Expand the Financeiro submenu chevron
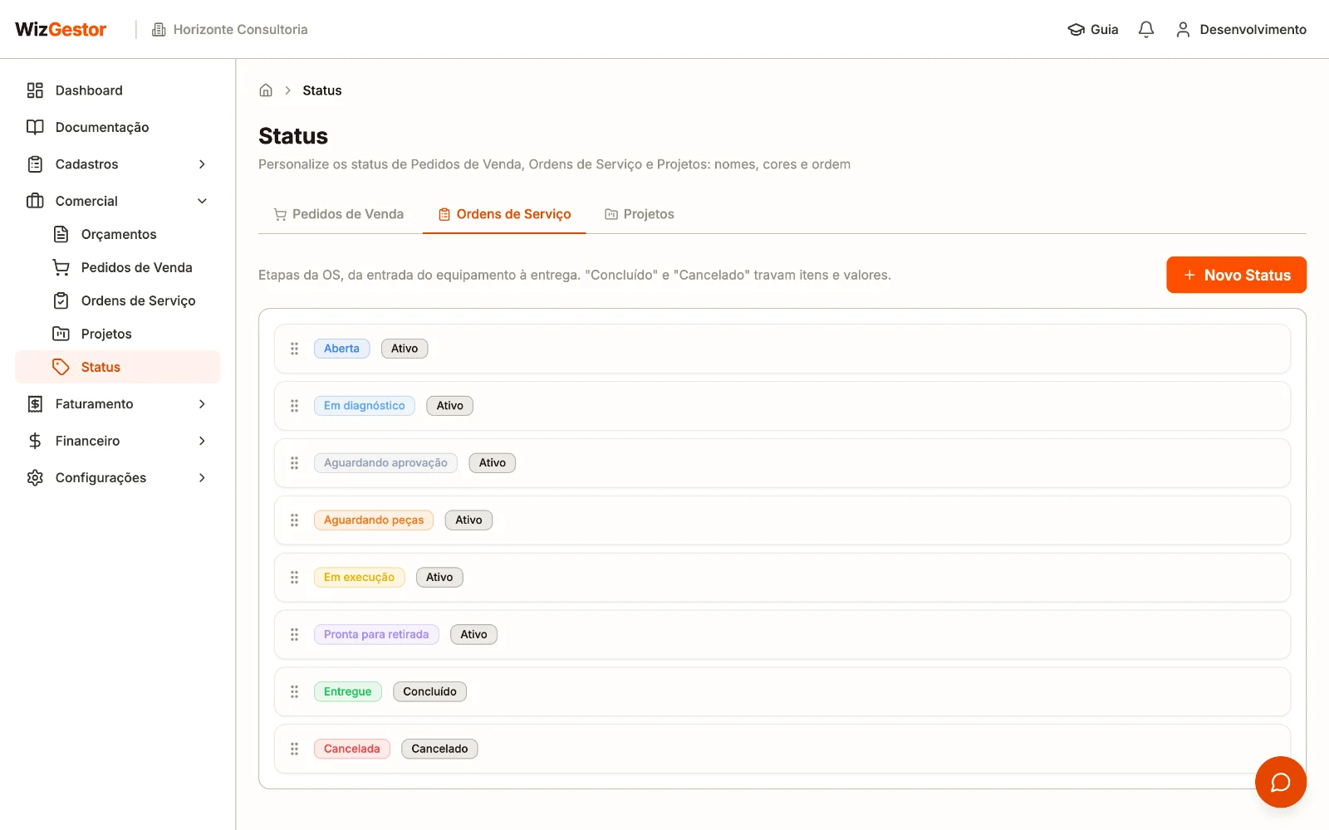The height and width of the screenshot is (830, 1329). (202, 441)
